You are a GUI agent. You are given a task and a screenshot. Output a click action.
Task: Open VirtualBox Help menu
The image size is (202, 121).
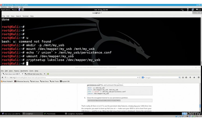coord(21,7)
